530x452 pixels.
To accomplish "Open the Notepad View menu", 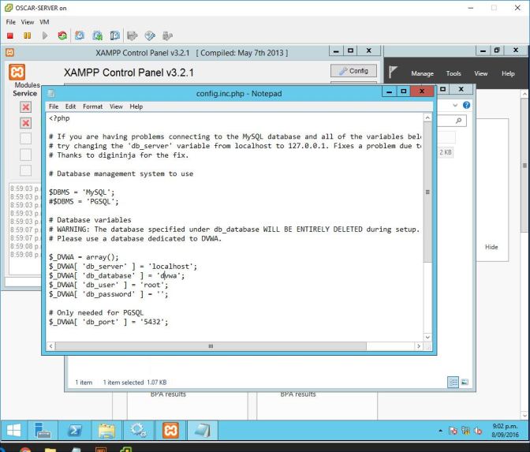I will coord(116,106).
